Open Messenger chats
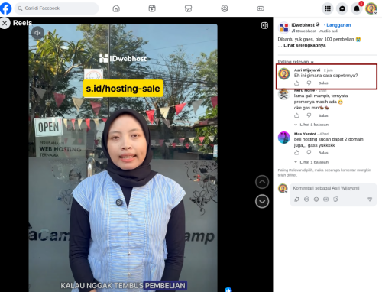Image resolution: width=382 pixels, height=292 pixels. pos(342,8)
